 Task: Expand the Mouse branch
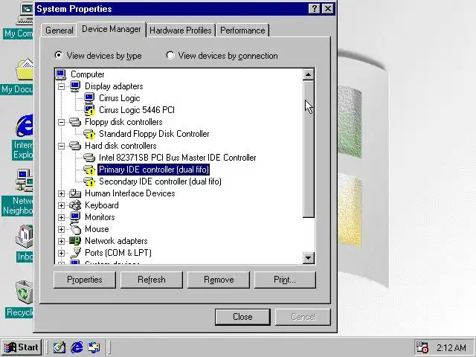(61, 229)
